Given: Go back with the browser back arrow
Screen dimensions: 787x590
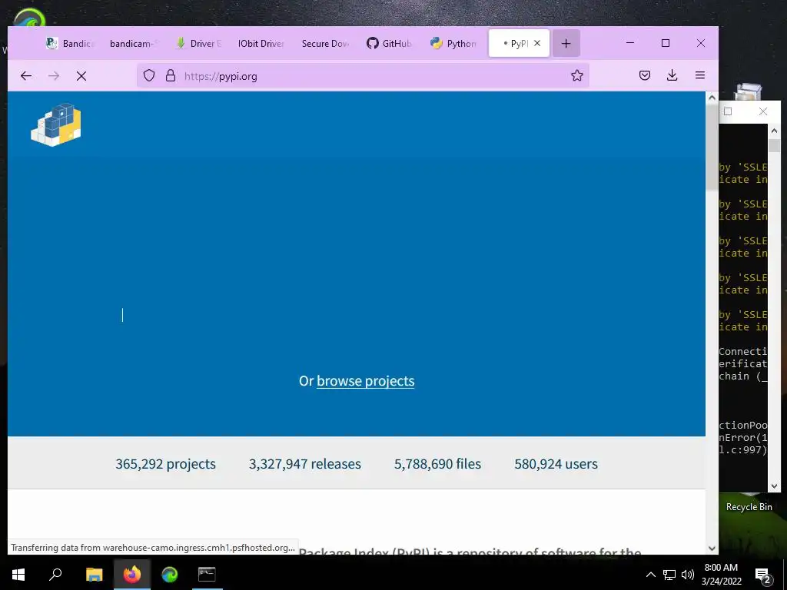Looking at the screenshot, I should pyautogui.click(x=26, y=76).
